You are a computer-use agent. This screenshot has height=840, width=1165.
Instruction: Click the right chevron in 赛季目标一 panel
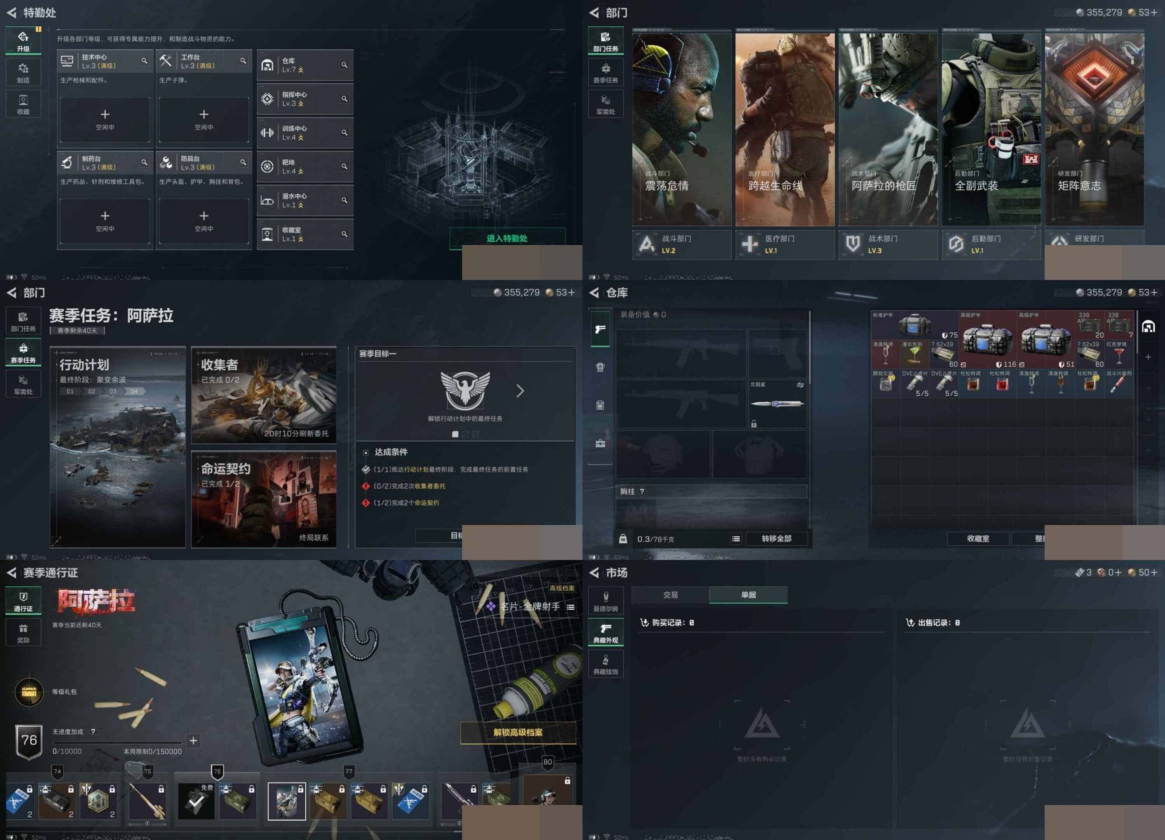(520, 391)
